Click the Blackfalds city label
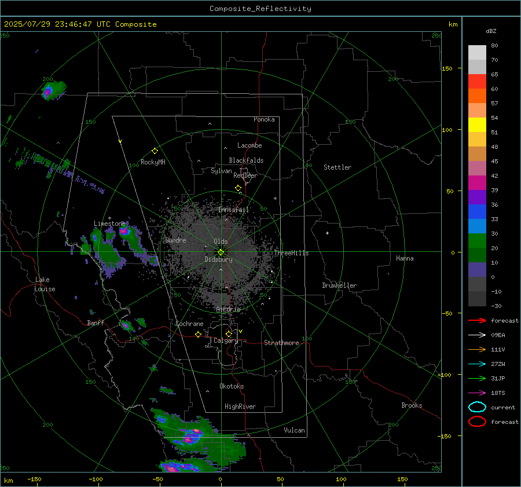The width and height of the screenshot is (521, 487). click(x=246, y=160)
